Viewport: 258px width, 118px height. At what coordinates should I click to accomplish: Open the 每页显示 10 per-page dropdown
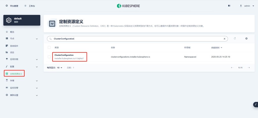[55, 68]
